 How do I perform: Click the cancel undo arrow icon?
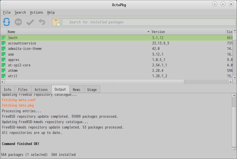[42, 22]
